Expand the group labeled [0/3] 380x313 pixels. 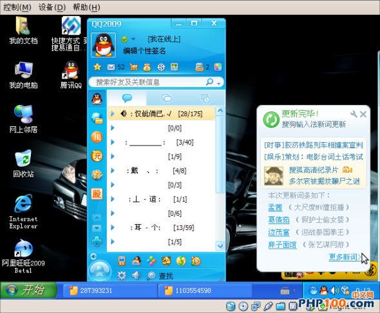point(113,185)
